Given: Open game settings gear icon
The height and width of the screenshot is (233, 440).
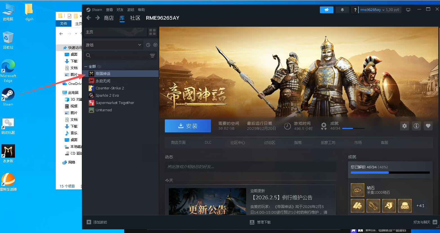Looking at the screenshot, I should 404,126.
